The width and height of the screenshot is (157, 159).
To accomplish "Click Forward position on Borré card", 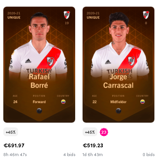I will pos(39,102).
